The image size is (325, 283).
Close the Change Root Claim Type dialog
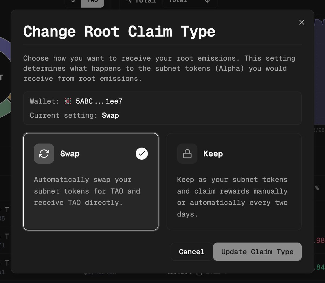(x=302, y=22)
